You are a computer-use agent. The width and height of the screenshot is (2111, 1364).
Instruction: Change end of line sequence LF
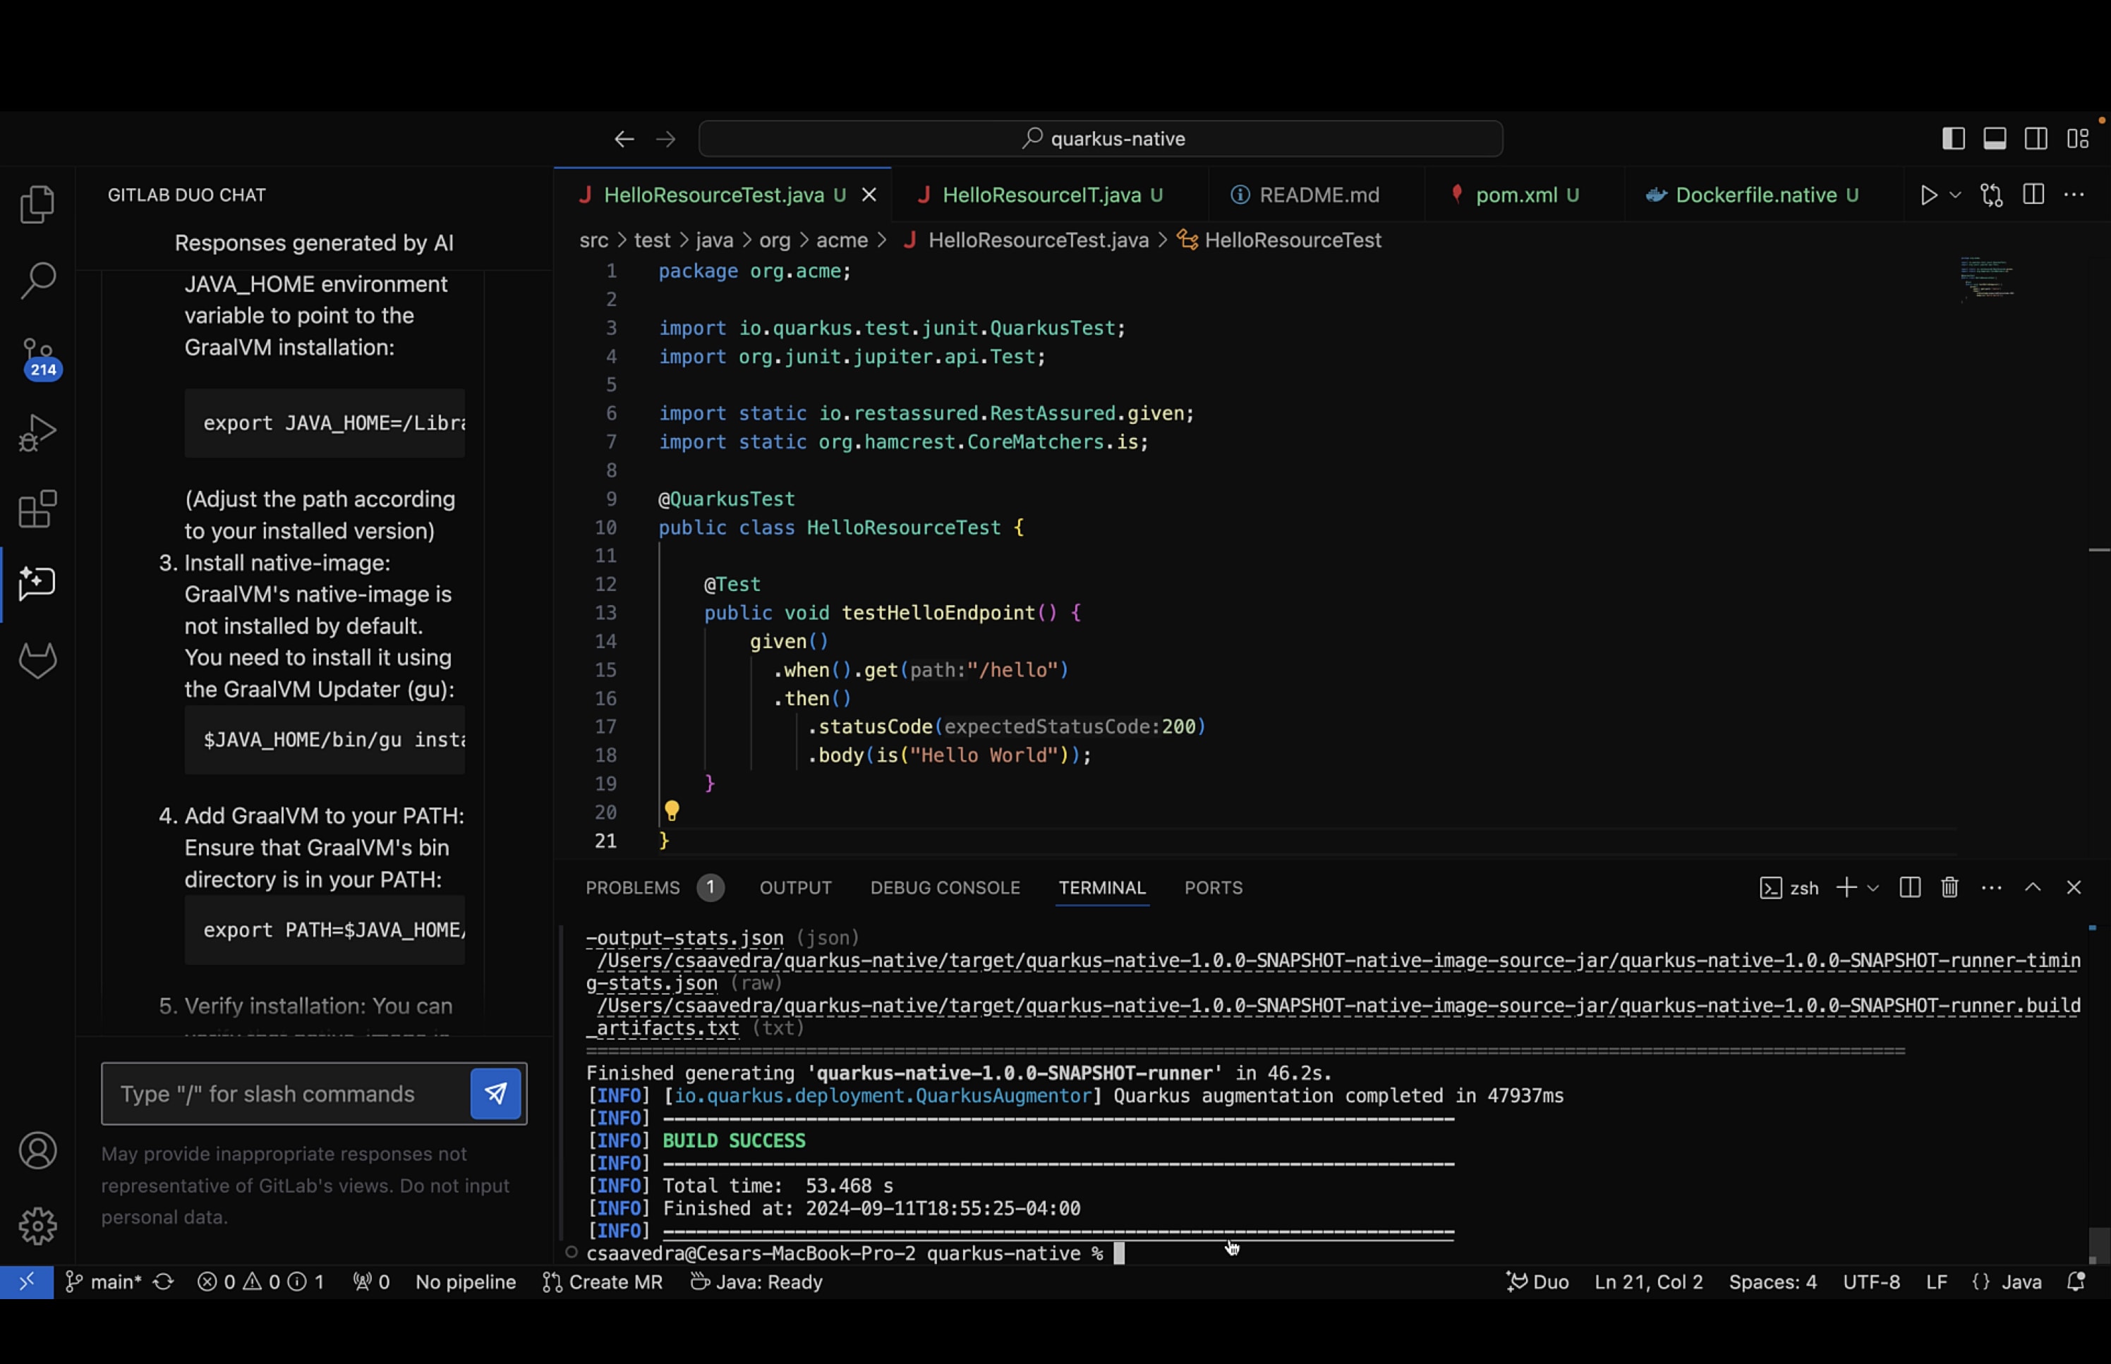(x=1937, y=1281)
